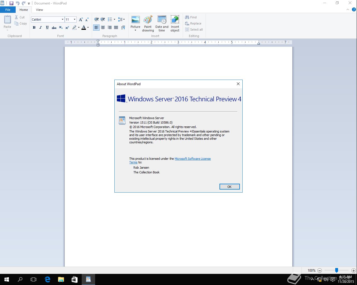Viewport: 357px width, 285px height.
Task: Toggle Subscript formatting
Action: tap(61, 28)
